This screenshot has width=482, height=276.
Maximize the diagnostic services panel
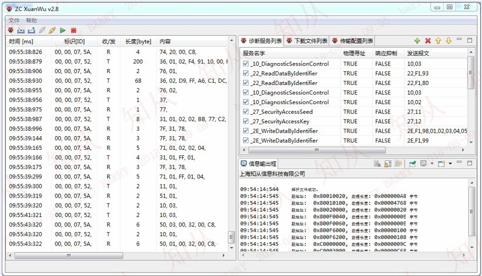pyautogui.click(x=470, y=40)
